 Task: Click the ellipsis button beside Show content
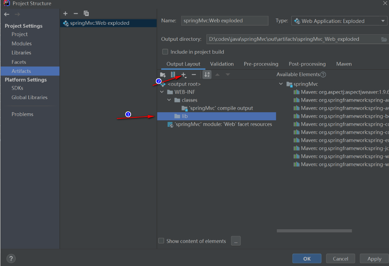tap(236, 241)
